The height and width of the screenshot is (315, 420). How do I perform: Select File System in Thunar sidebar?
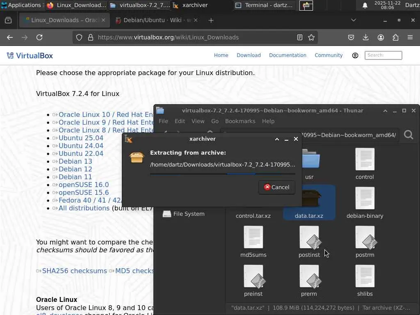point(184,214)
